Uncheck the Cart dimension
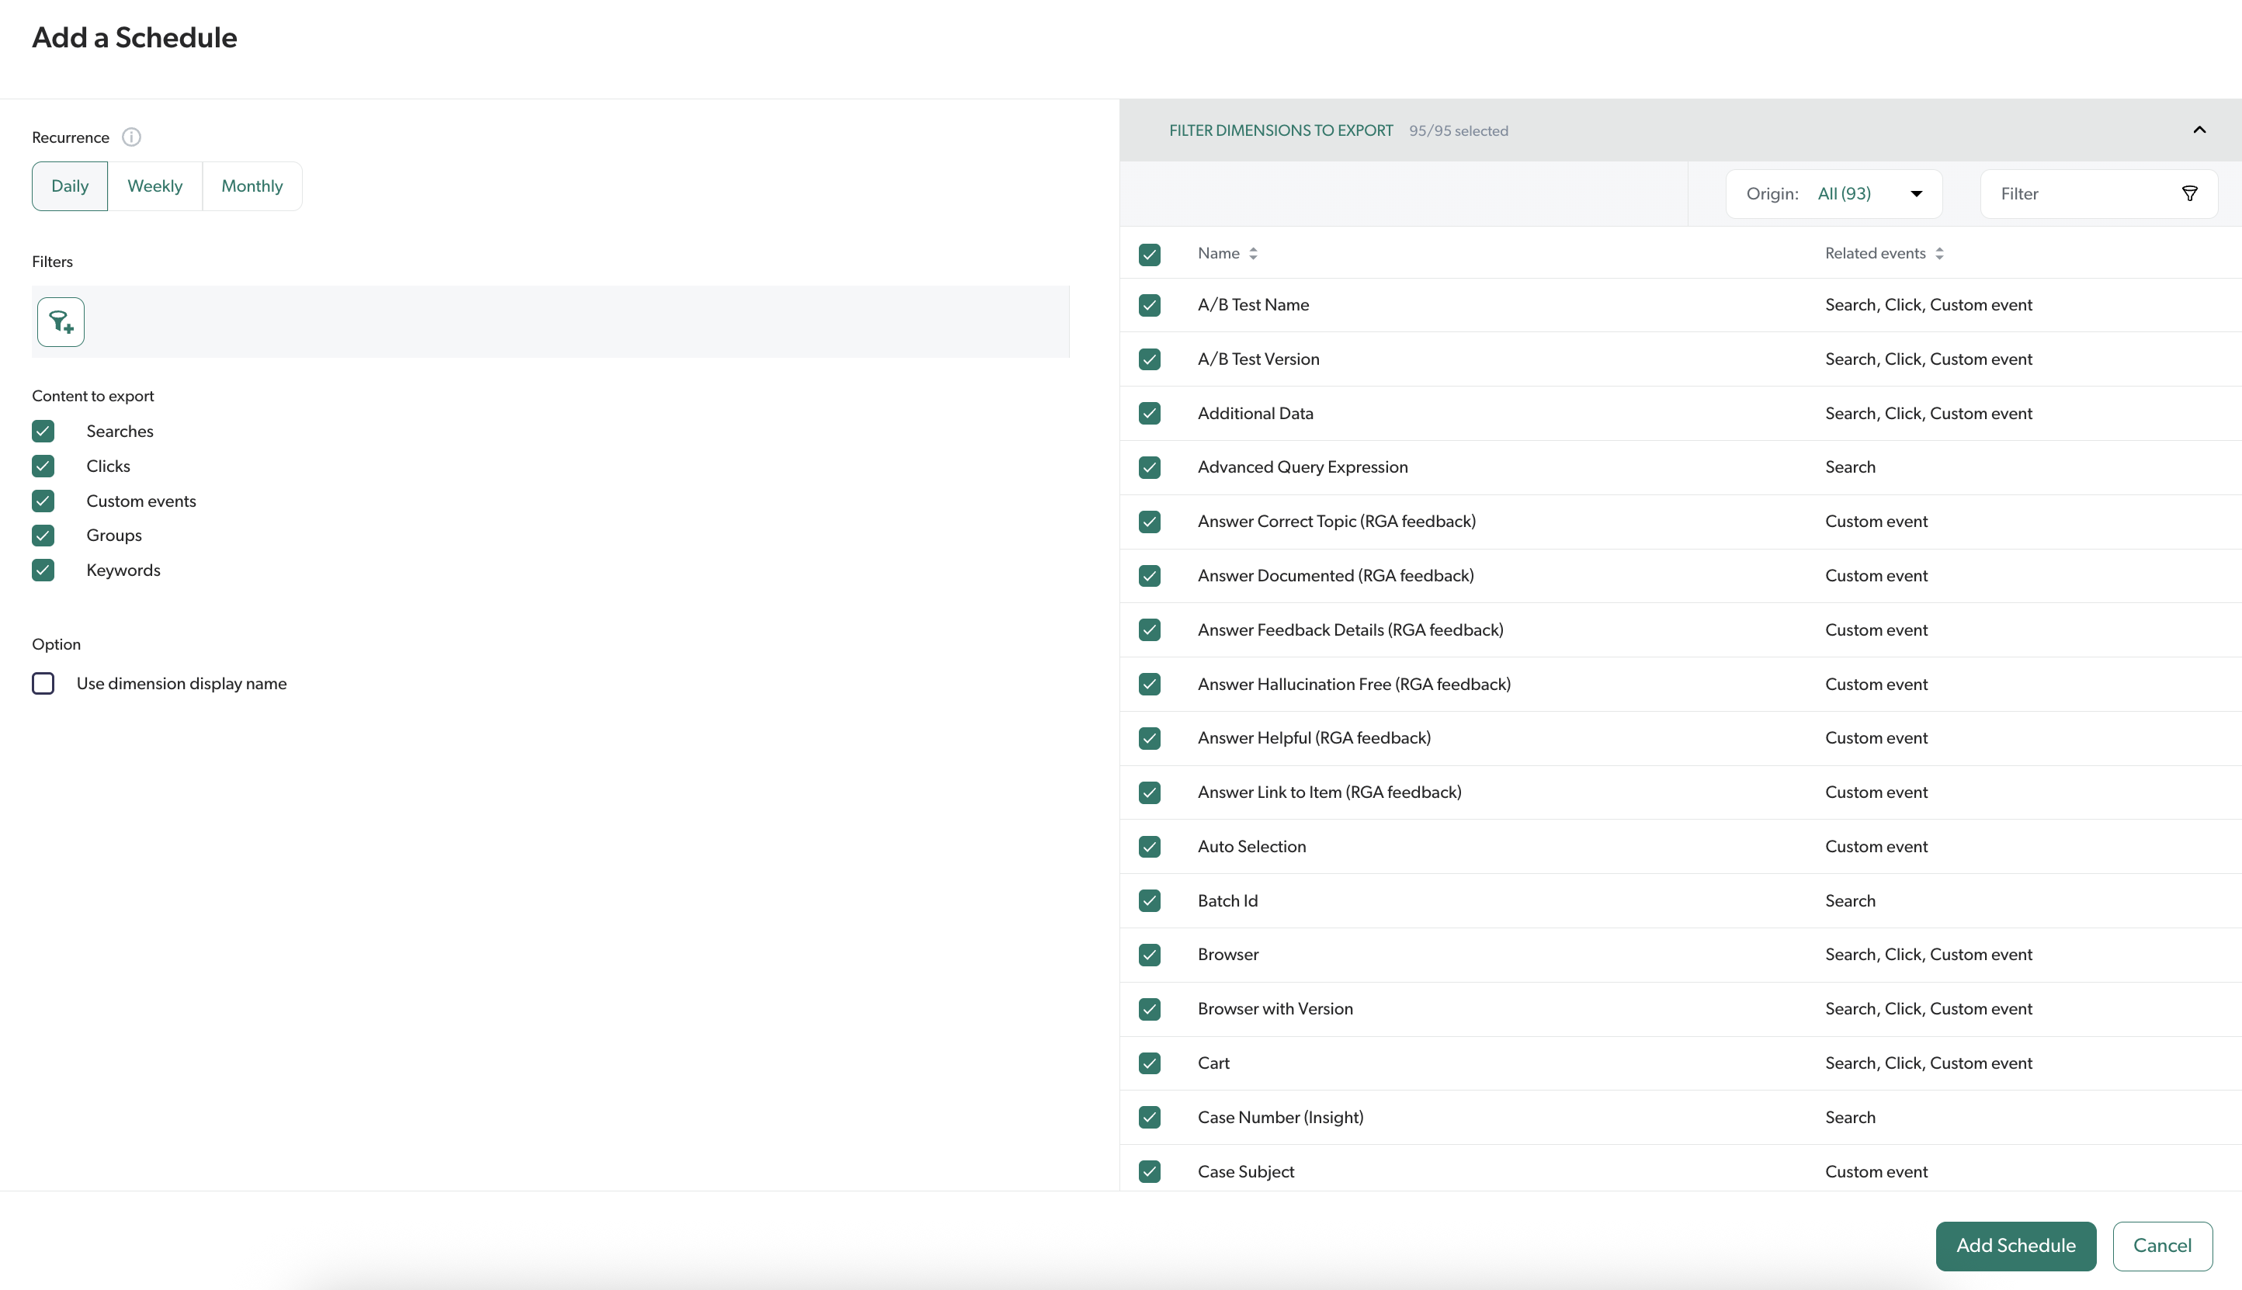This screenshot has width=2242, height=1290. point(1150,1063)
